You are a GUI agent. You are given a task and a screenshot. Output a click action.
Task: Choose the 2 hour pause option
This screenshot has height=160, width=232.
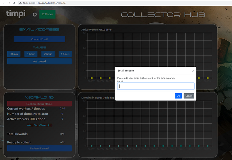pyautogui.click(x=48, y=54)
